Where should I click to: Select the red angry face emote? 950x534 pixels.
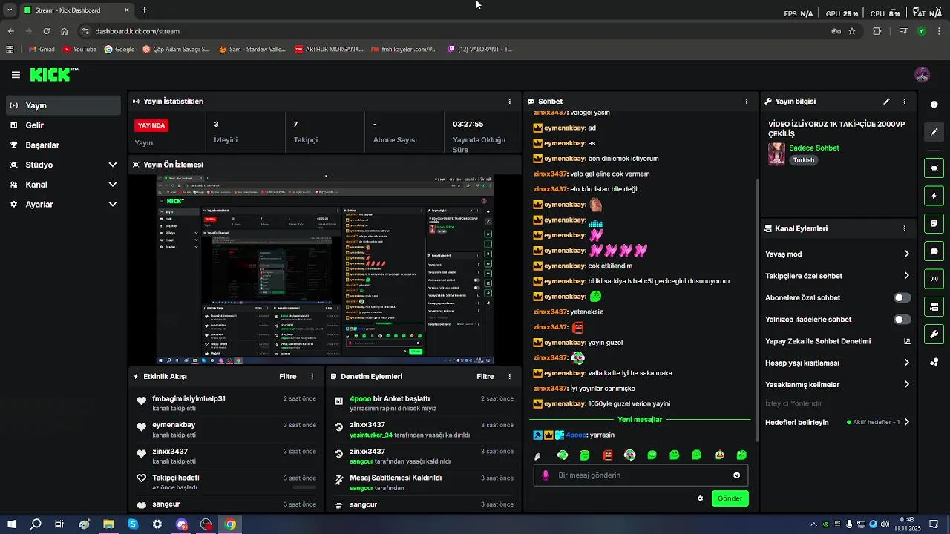[607, 455]
